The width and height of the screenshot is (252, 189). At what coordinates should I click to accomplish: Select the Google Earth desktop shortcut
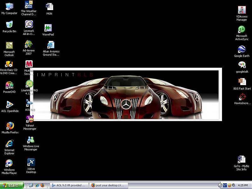tap(242, 51)
